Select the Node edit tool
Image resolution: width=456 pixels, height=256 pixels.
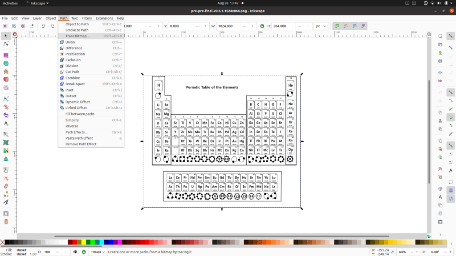5,44
